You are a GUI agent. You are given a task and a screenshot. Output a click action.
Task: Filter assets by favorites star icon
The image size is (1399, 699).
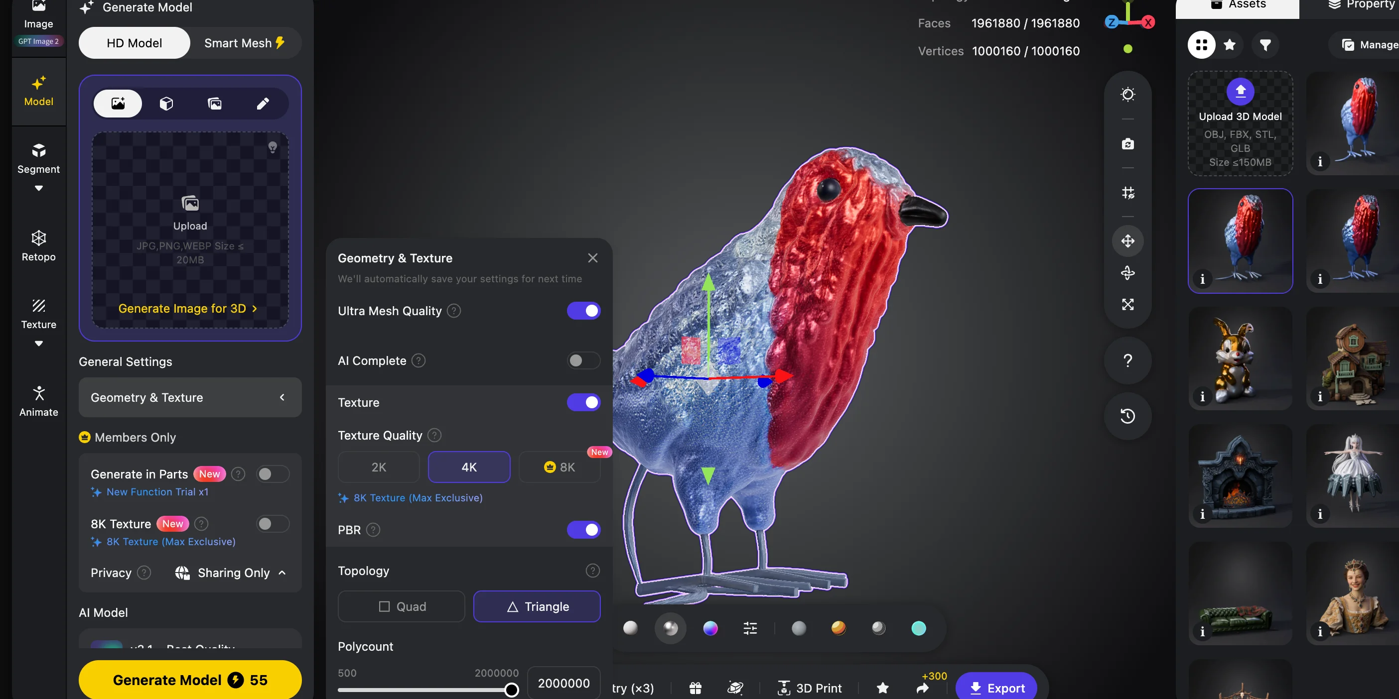click(x=1230, y=44)
